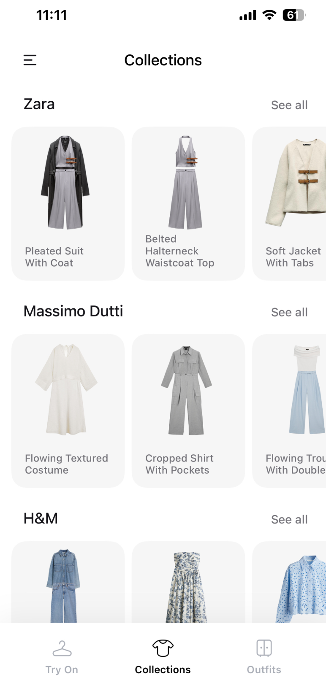Open Belted Halterneck Waistcoat Top card
The image size is (326, 691).
point(188,204)
